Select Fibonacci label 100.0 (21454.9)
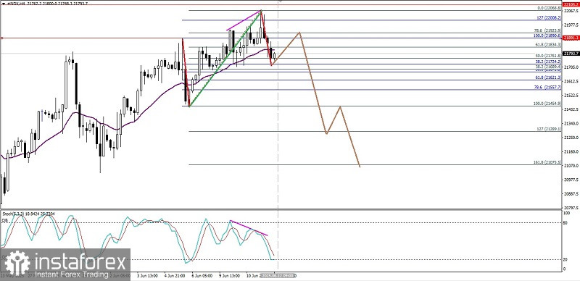580x281 pixels. 547,104
